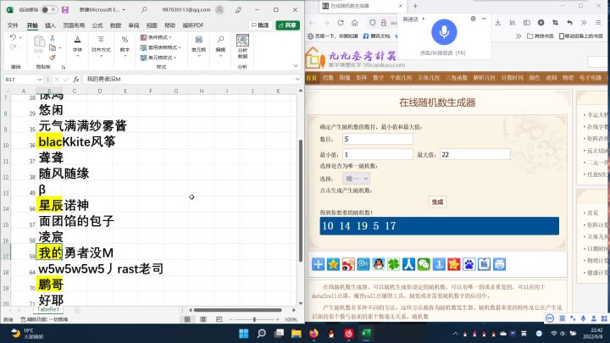610x343 pixels.
Task: Click the Paste clipboard icon
Action: 39,41
